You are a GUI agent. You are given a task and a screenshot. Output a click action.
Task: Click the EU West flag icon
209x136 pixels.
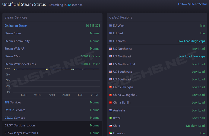(x=111, y=26)
